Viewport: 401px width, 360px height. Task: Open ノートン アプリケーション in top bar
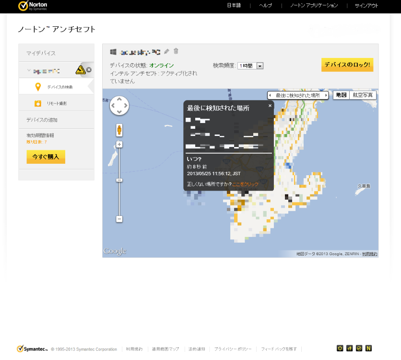point(314,5)
